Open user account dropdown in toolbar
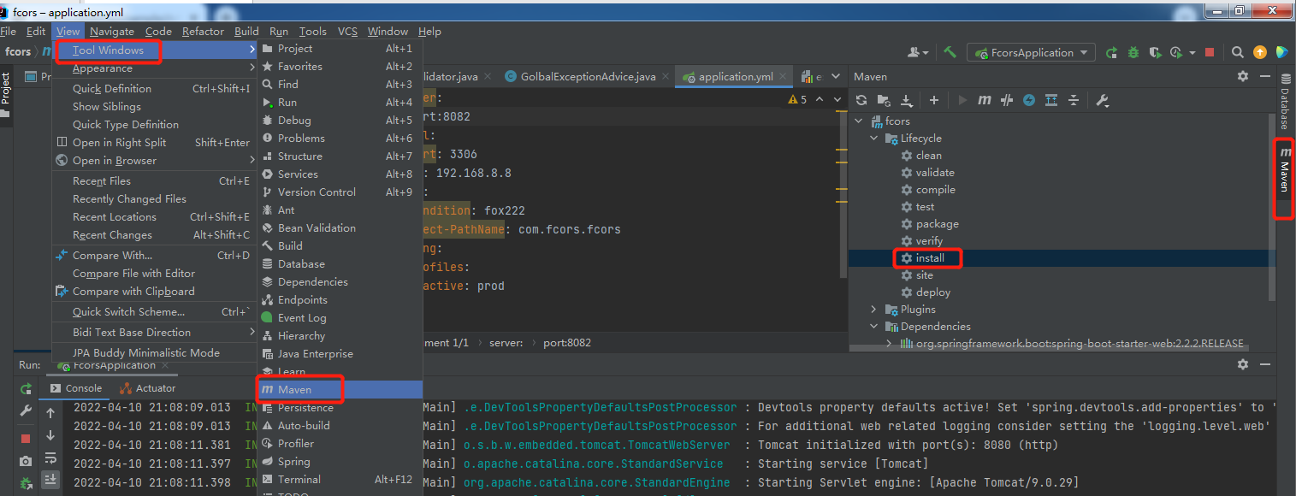This screenshot has width=1296, height=496. [x=920, y=52]
